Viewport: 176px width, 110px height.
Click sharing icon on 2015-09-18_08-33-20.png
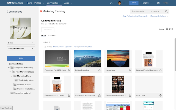[100, 95]
